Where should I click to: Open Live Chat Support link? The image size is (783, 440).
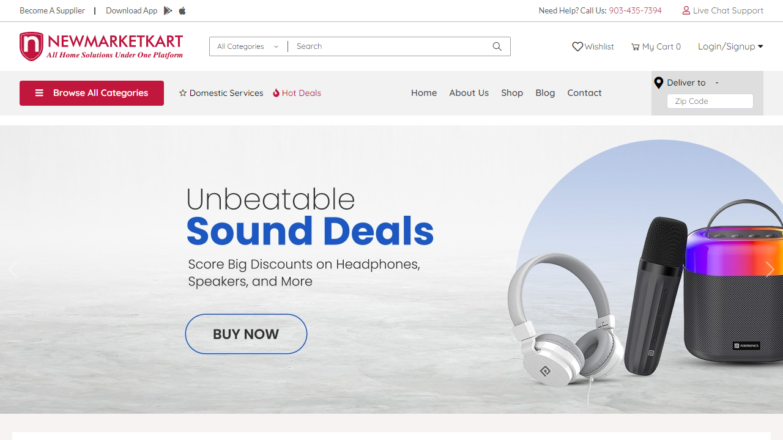(x=723, y=10)
